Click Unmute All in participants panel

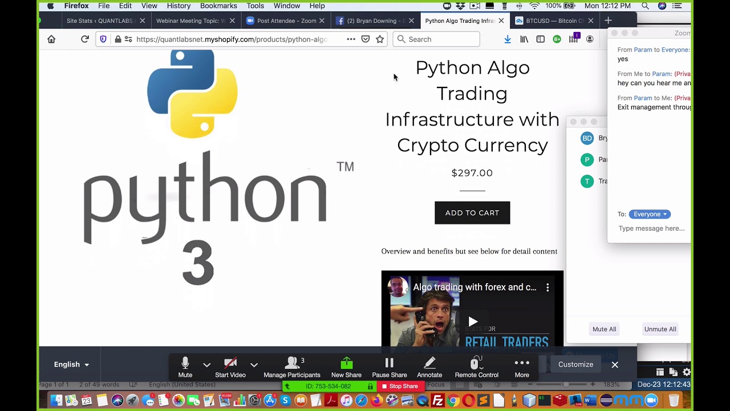(660, 329)
